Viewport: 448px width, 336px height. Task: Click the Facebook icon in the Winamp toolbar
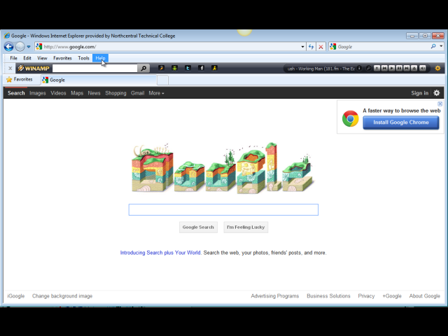201,68
